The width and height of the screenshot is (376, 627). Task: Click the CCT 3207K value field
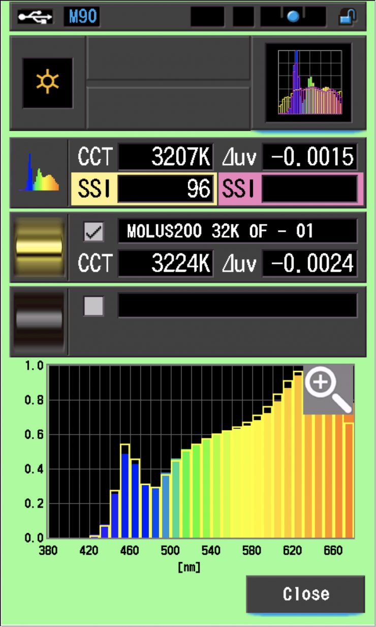pos(165,158)
